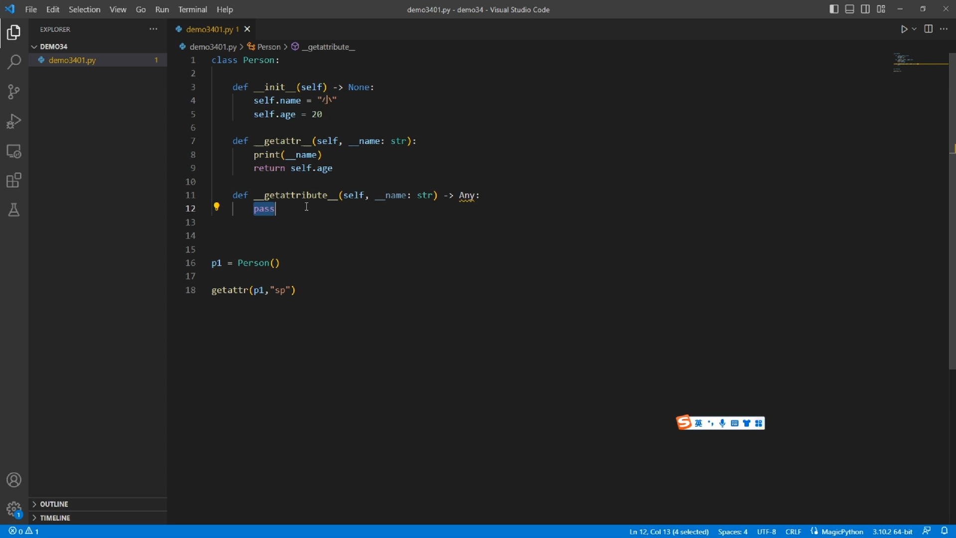Open the Testing flask icon
Image resolution: width=956 pixels, height=538 pixels.
coord(14,210)
